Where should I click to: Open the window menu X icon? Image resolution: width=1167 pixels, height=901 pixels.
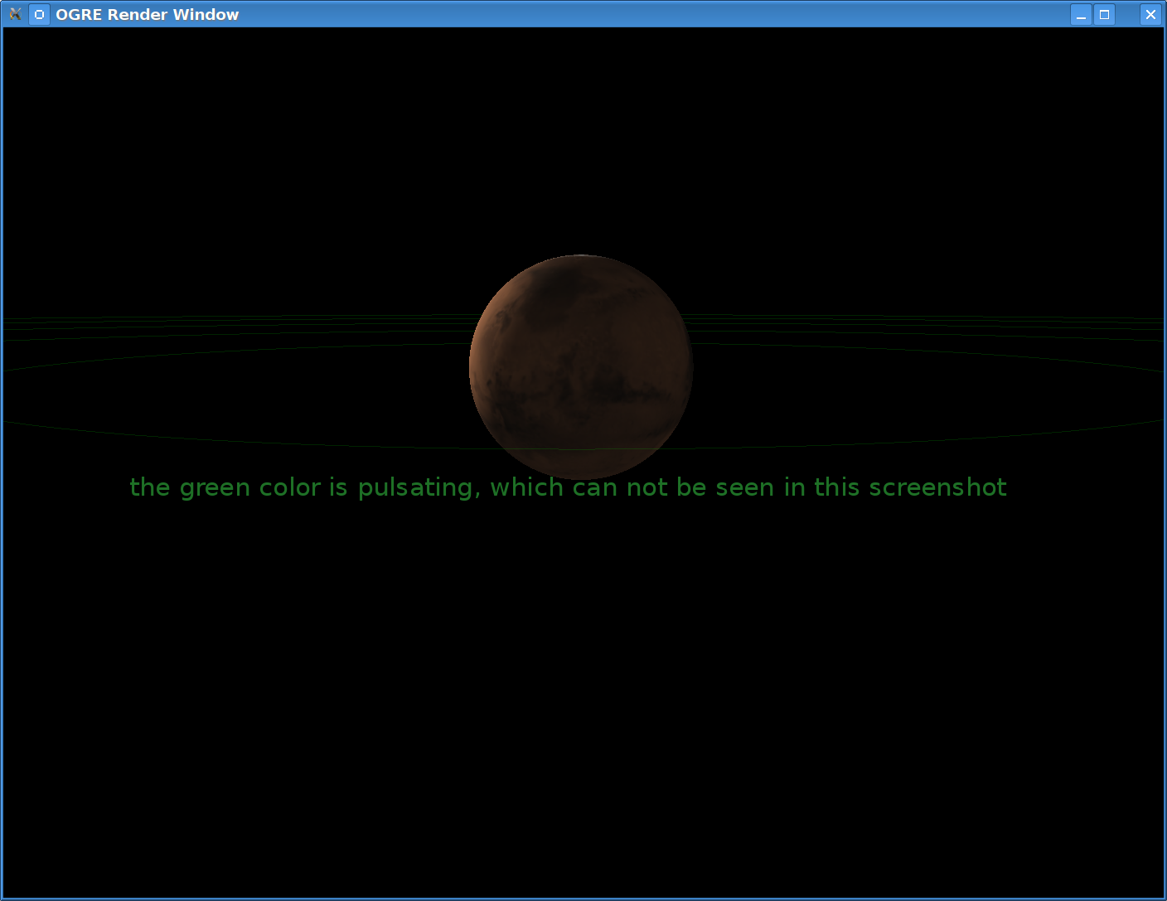click(x=15, y=14)
